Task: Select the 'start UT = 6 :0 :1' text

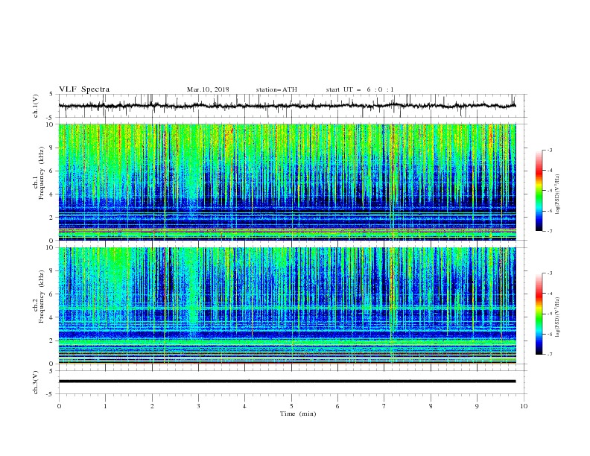Action: [360, 89]
